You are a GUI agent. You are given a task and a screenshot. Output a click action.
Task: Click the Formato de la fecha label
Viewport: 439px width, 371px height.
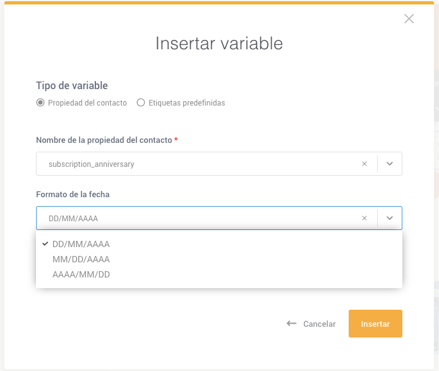coord(73,195)
